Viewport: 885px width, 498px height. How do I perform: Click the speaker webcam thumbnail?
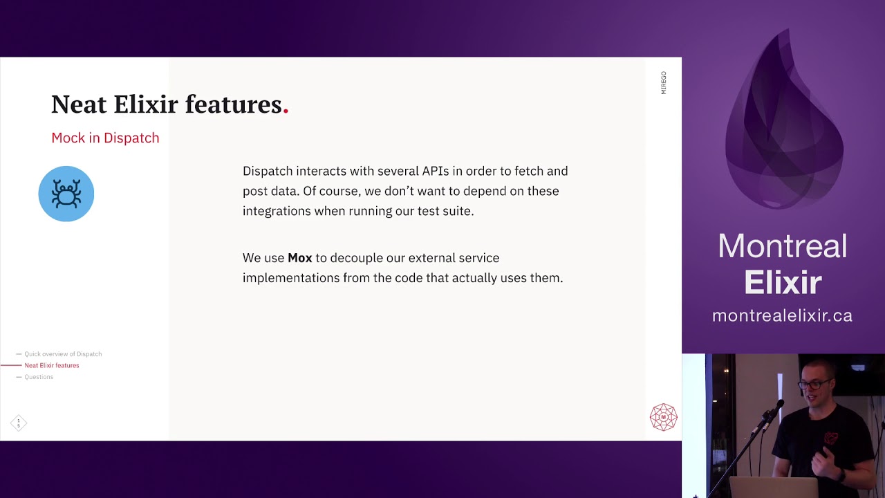[x=783, y=426]
